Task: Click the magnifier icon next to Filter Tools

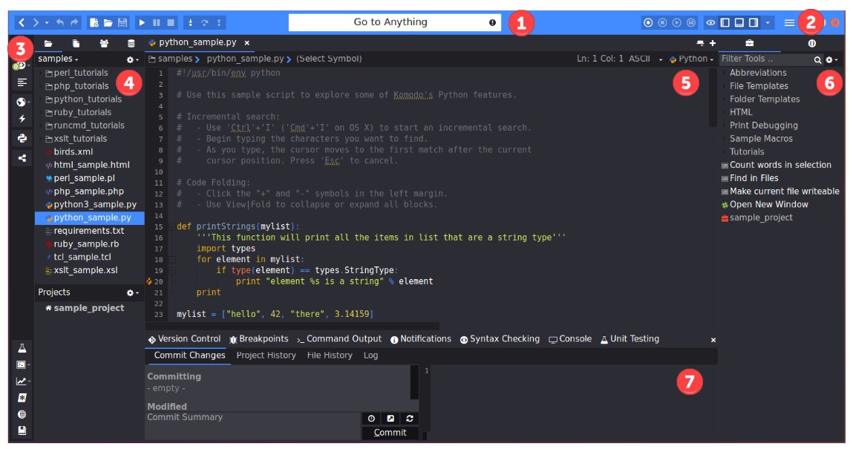Action: click(818, 59)
